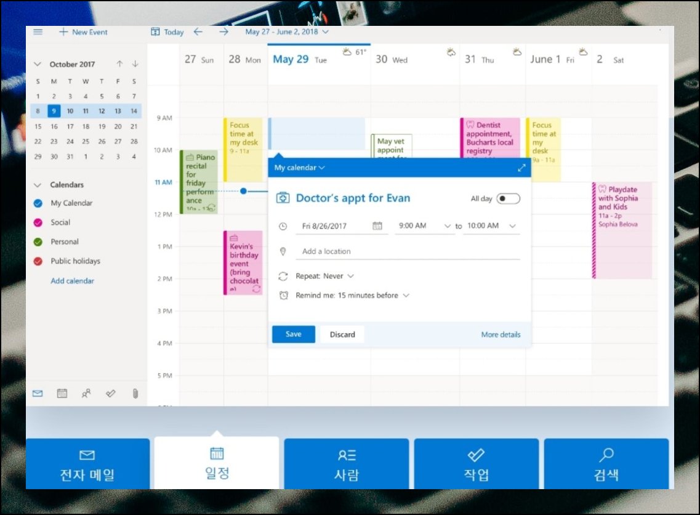Jump to Today in the calendar
The image size is (700, 515).
[167, 31]
